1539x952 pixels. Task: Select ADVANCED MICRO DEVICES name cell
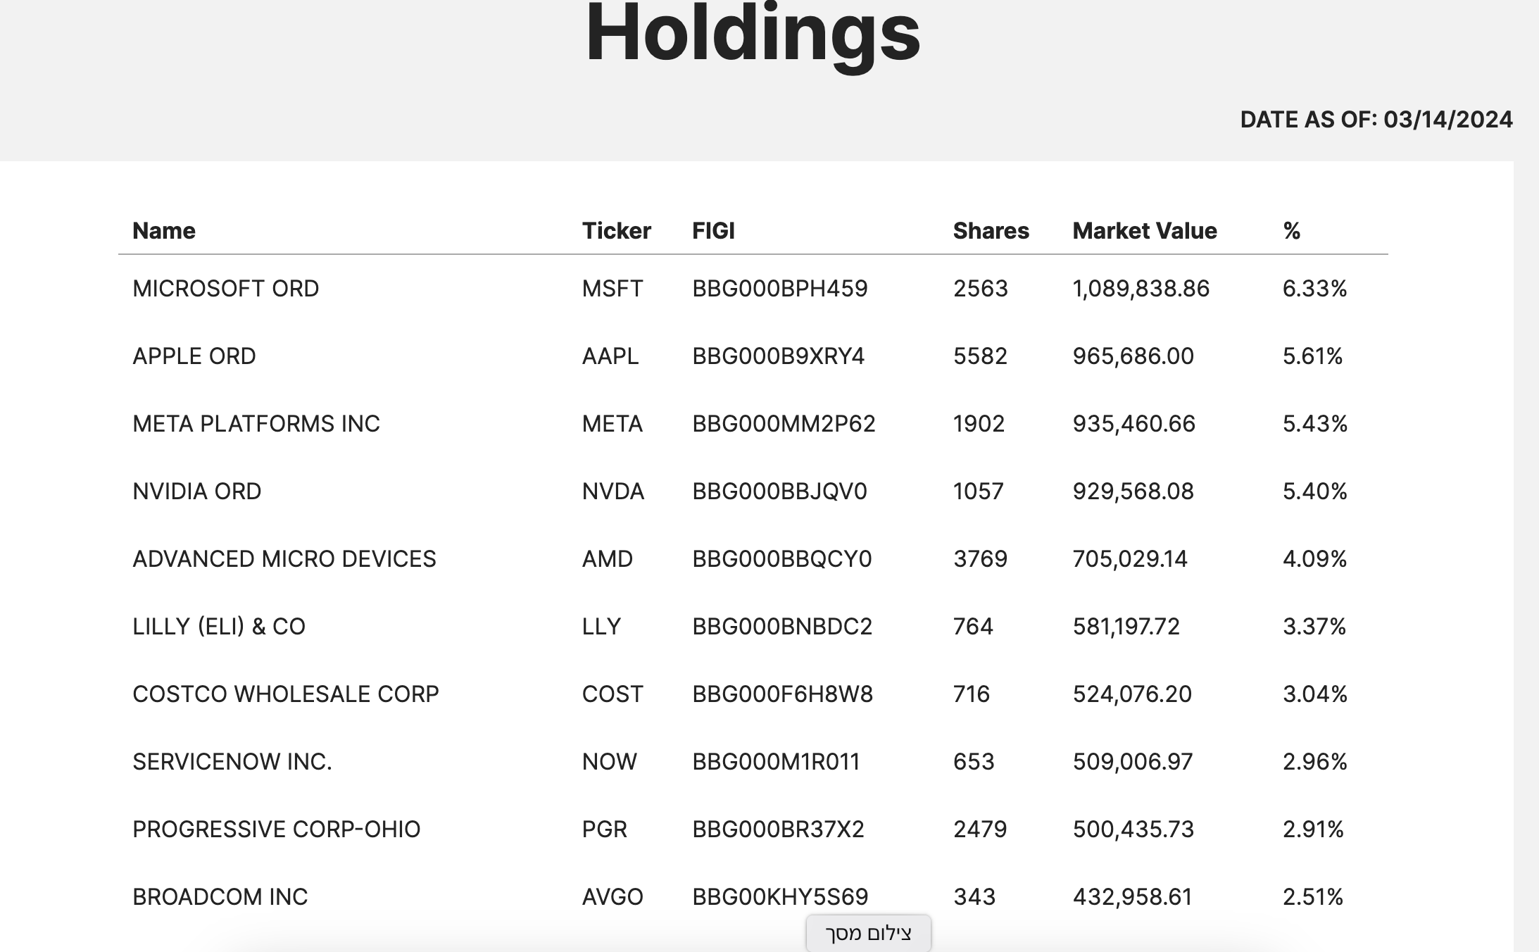point(284,559)
